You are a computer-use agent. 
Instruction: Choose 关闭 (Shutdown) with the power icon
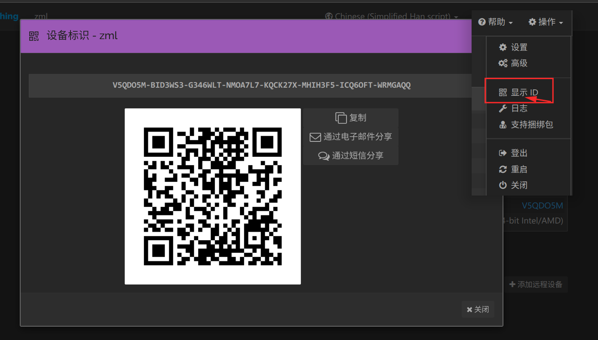tap(518, 185)
